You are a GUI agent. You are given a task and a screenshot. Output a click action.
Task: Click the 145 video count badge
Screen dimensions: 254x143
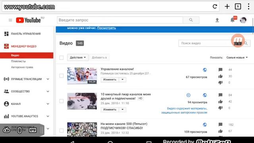[80, 43]
